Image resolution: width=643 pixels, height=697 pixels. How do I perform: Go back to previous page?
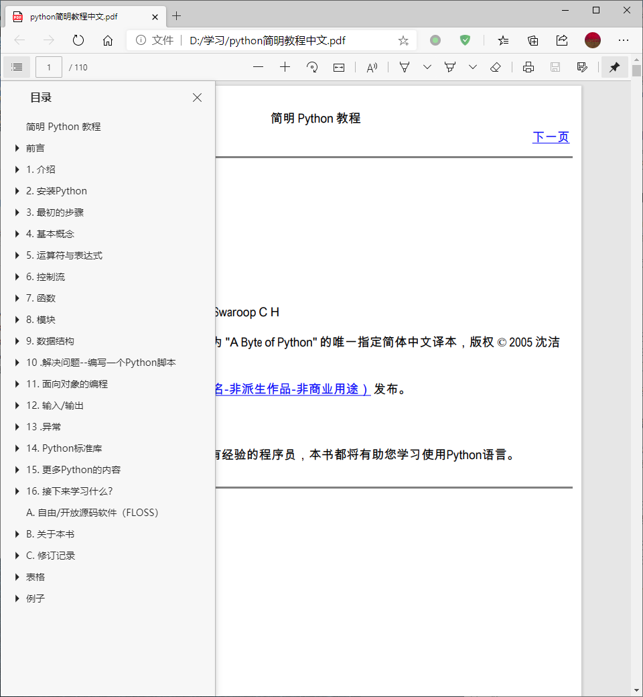click(x=19, y=40)
